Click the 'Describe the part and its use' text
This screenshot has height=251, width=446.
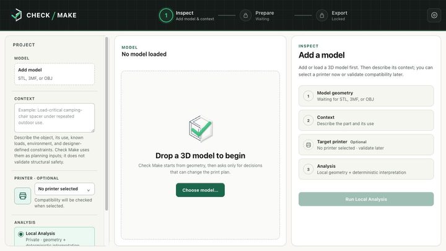345,124
